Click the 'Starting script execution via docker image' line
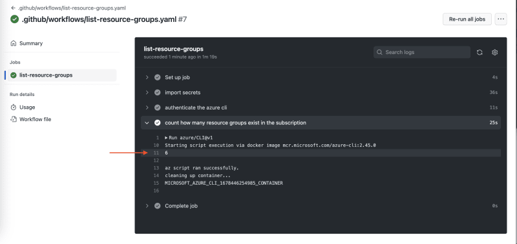The width and height of the screenshot is (517, 244). click(x=270, y=145)
